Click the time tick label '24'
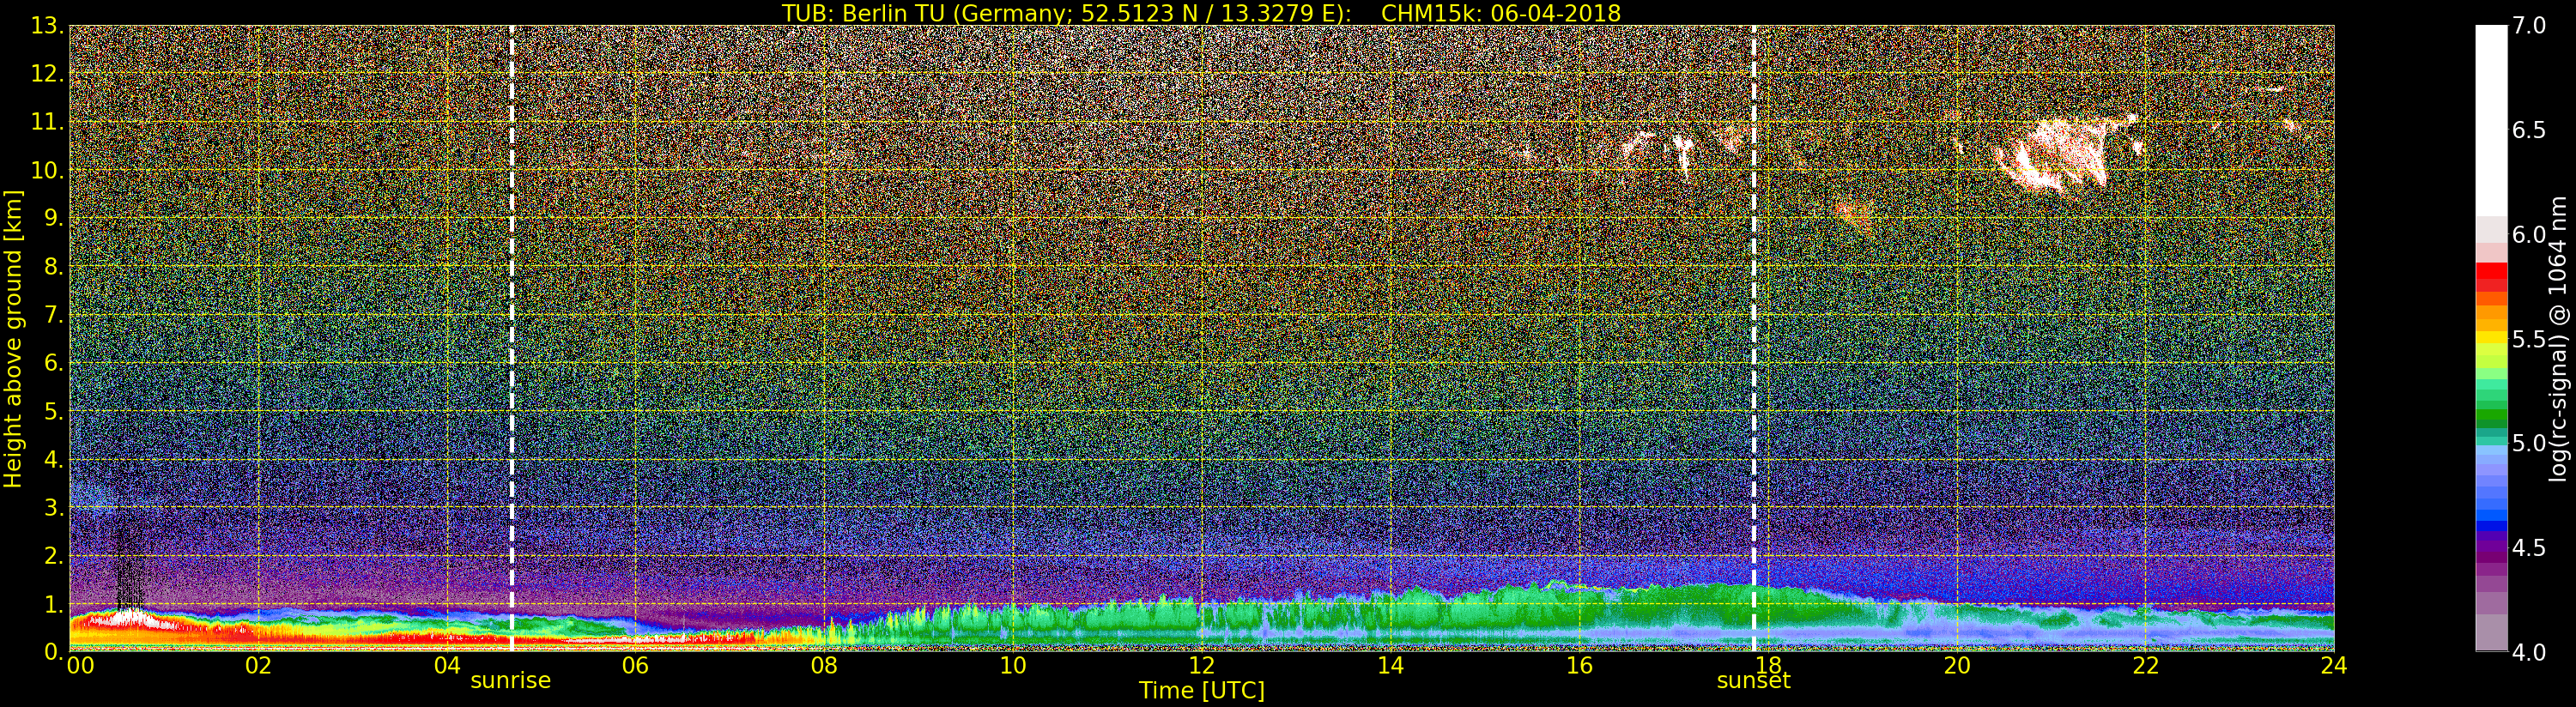Image resolution: width=2576 pixels, height=707 pixels. click(x=2333, y=666)
